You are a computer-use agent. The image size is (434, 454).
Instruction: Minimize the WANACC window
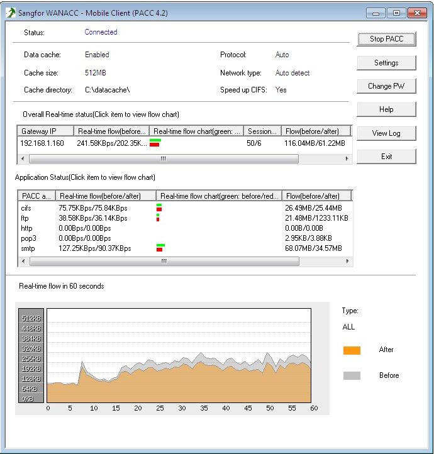pyautogui.click(x=376, y=13)
